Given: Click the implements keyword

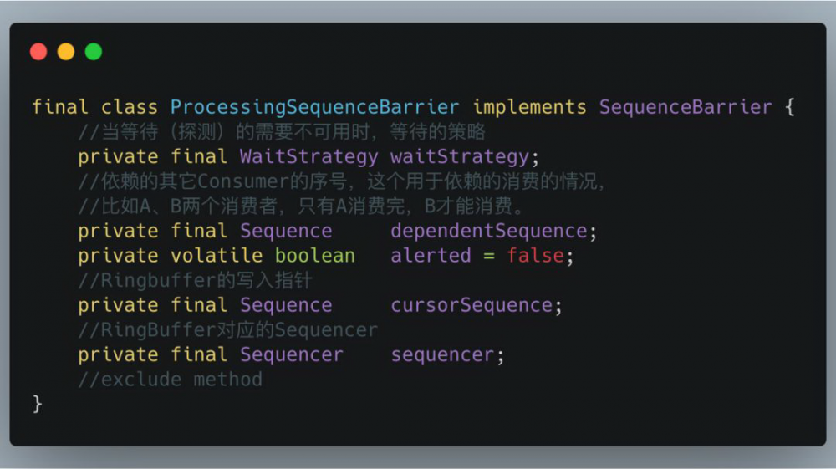Looking at the screenshot, I should click(x=530, y=107).
